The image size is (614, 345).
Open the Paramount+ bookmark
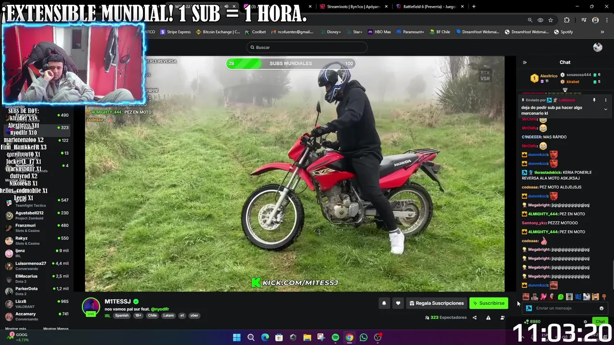409,32
